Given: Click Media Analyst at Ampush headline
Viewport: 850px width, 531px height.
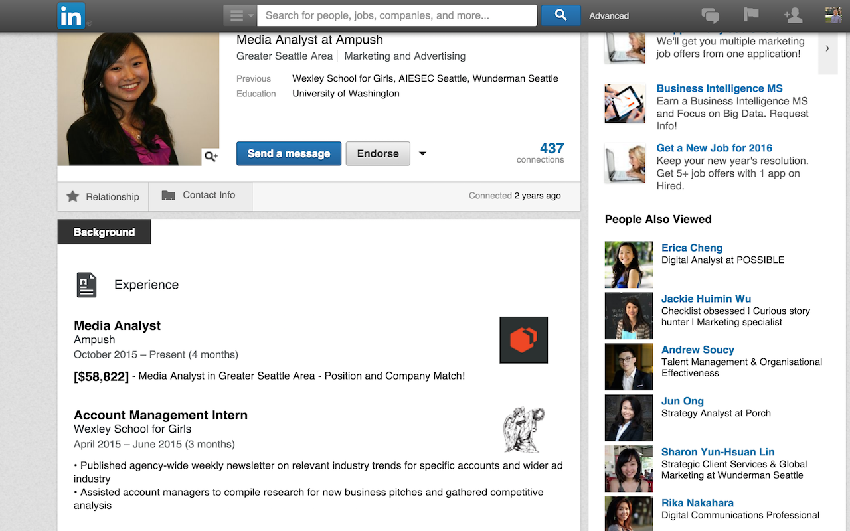Looking at the screenshot, I should click(309, 40).
